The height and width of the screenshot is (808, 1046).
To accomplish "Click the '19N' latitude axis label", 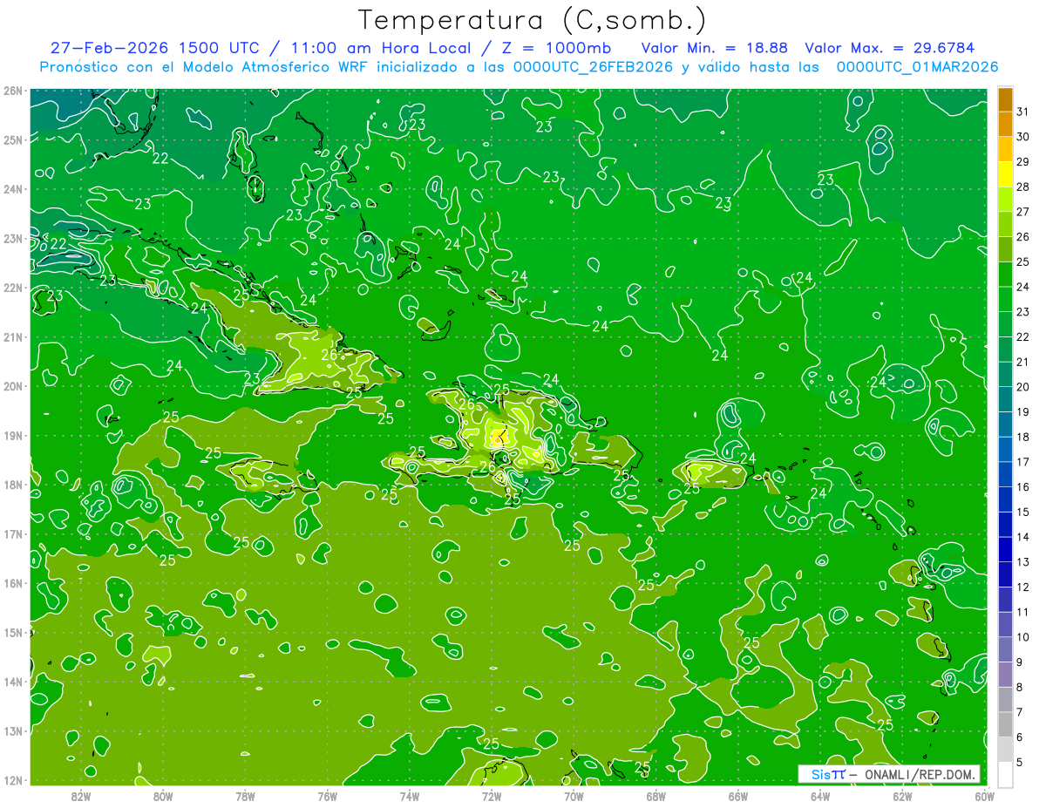I will tap(13, 435).
